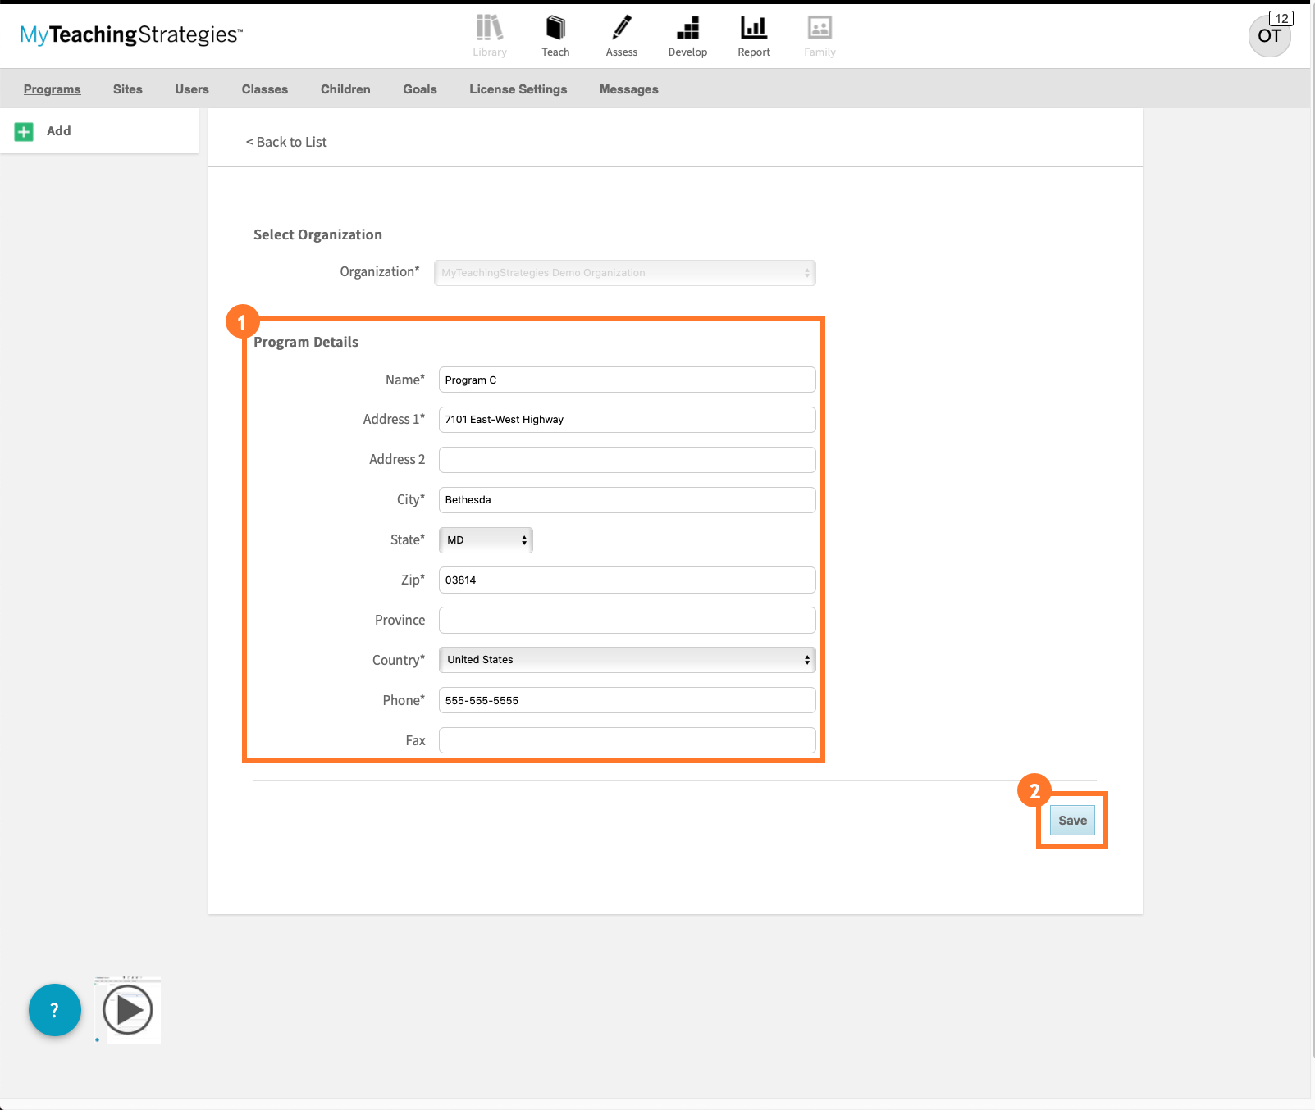The height and width of the screenshot is (1110, 1315).
Task: Click the OT profile avatar with notification badge
Action: [x=1269, y=35]
